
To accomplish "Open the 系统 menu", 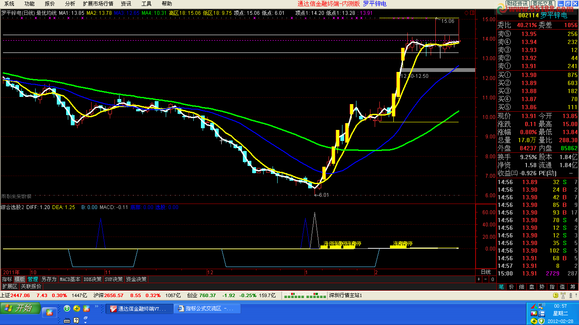I will pyautogui.click(x=9, y=4).
